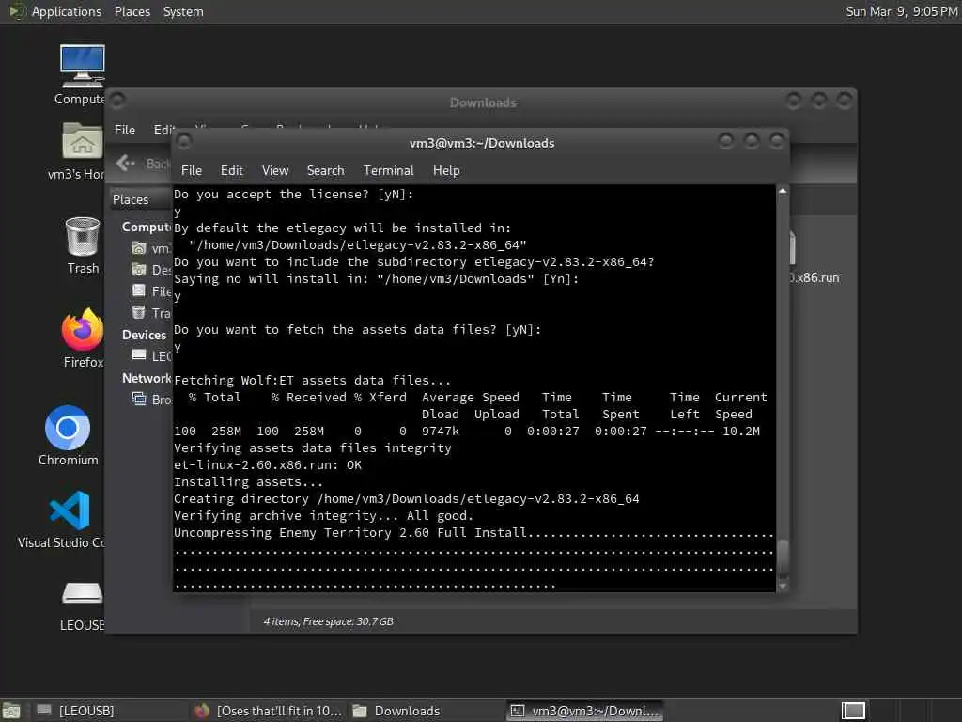The image size is (962, 722).
Task: Launch Chromium from the desktop icon
Action: (68, 428)
